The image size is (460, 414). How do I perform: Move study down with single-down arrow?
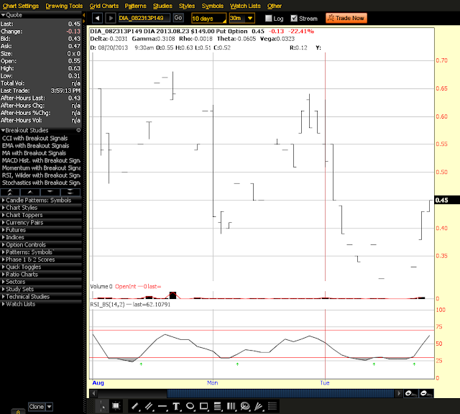50,192
